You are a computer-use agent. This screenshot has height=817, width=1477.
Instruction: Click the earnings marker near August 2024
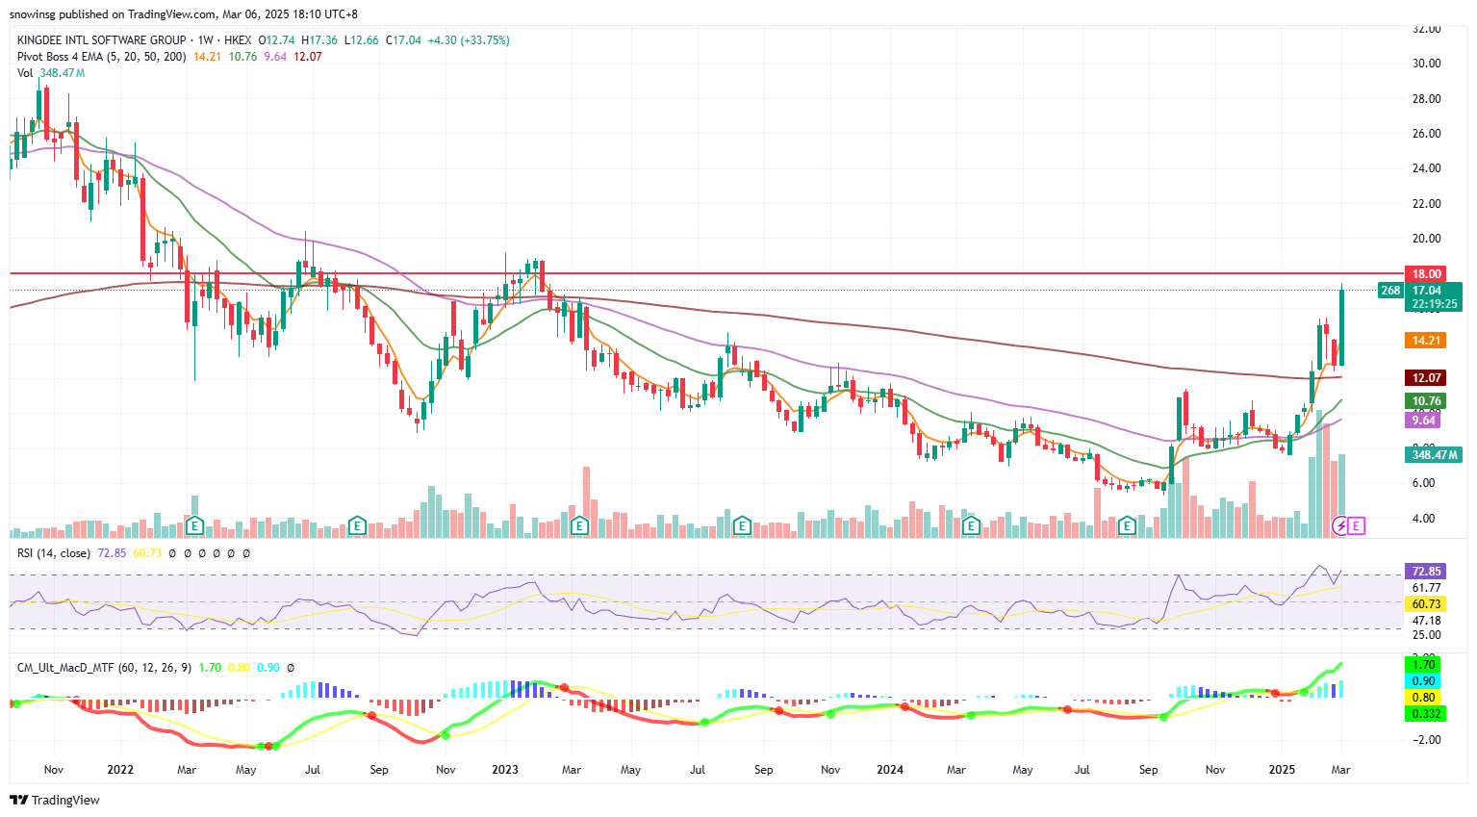1128,525
